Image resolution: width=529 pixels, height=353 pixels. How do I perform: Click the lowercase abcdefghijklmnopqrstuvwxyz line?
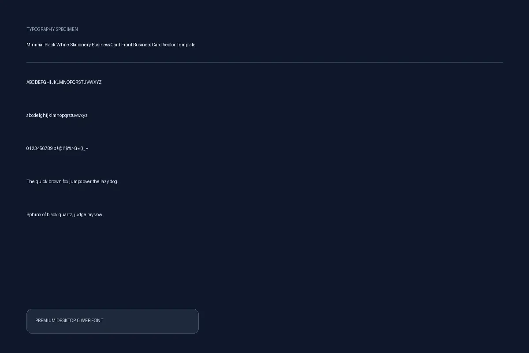[x=57, y=115]
